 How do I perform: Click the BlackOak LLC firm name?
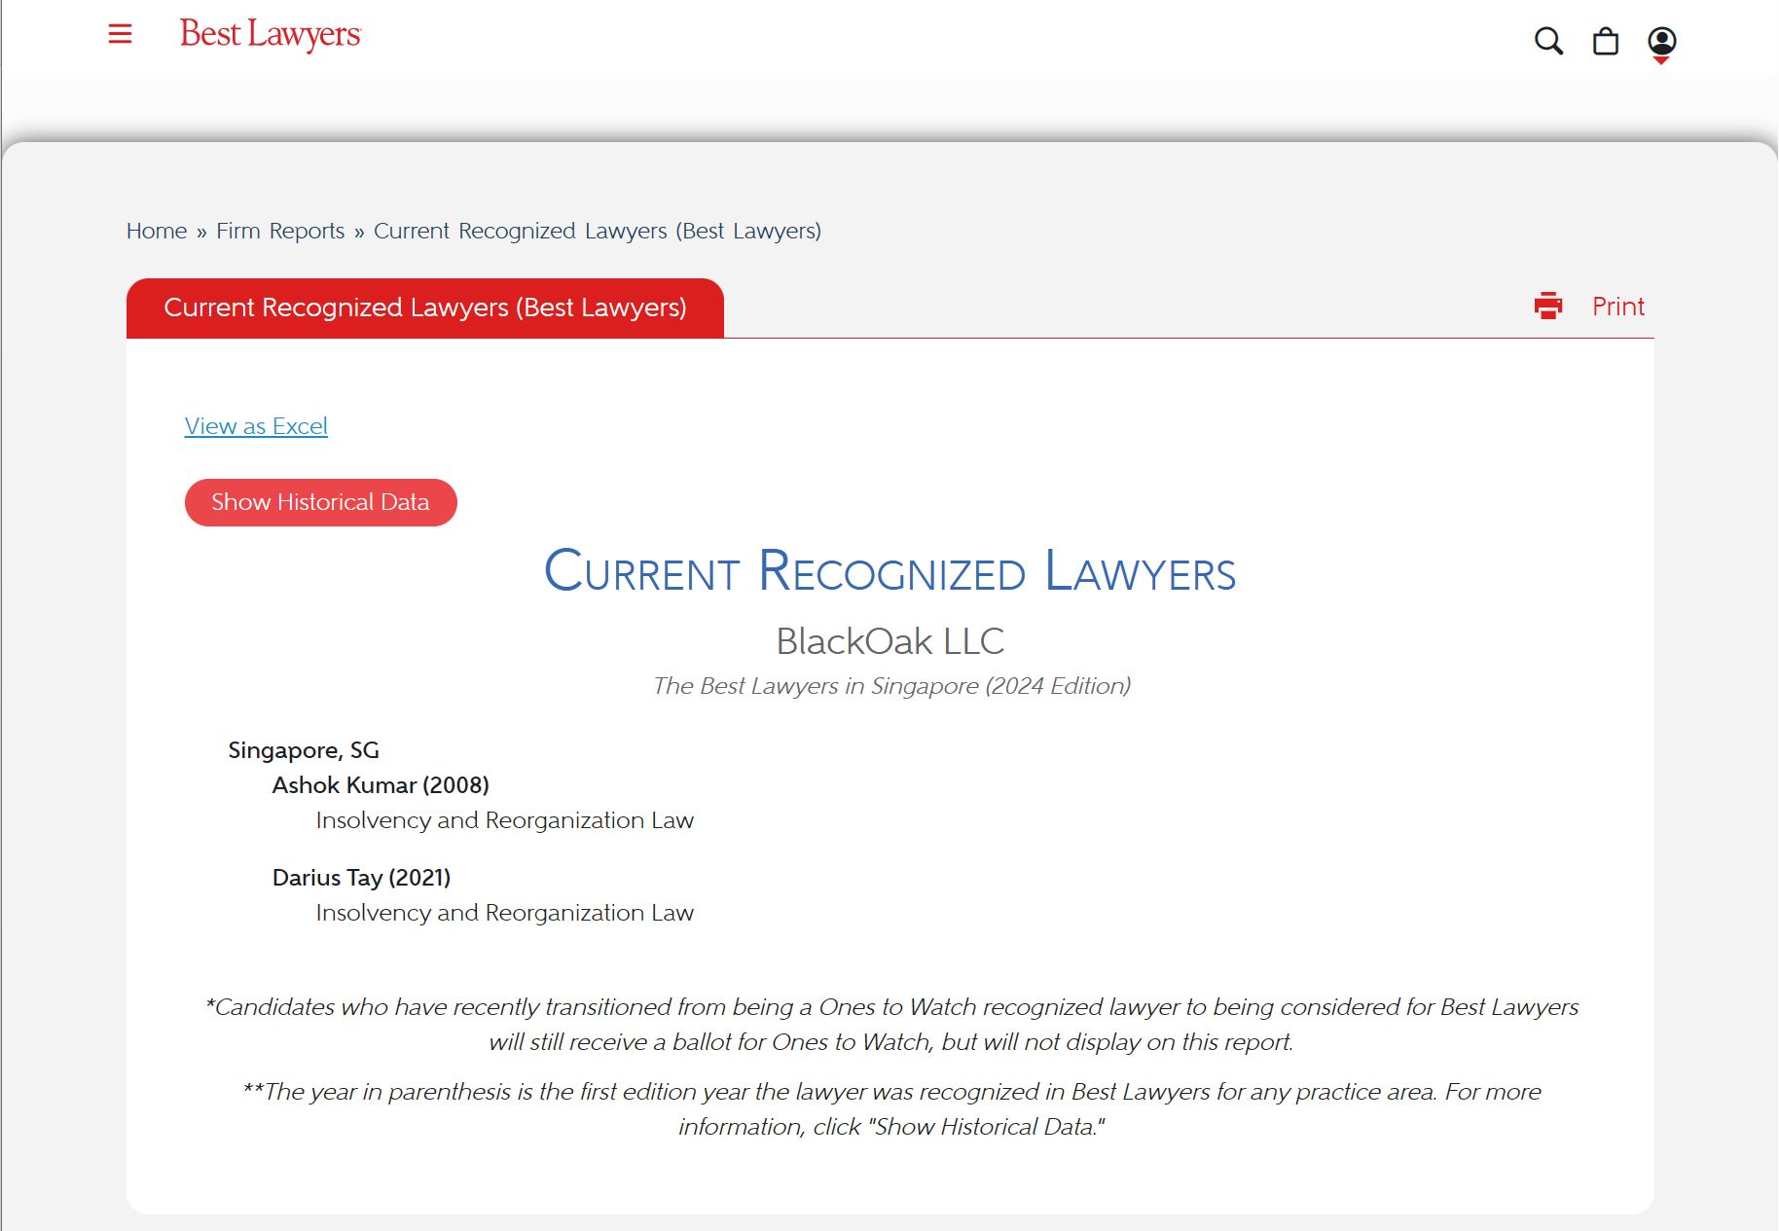pyautogui.click(x=889, y=641)
